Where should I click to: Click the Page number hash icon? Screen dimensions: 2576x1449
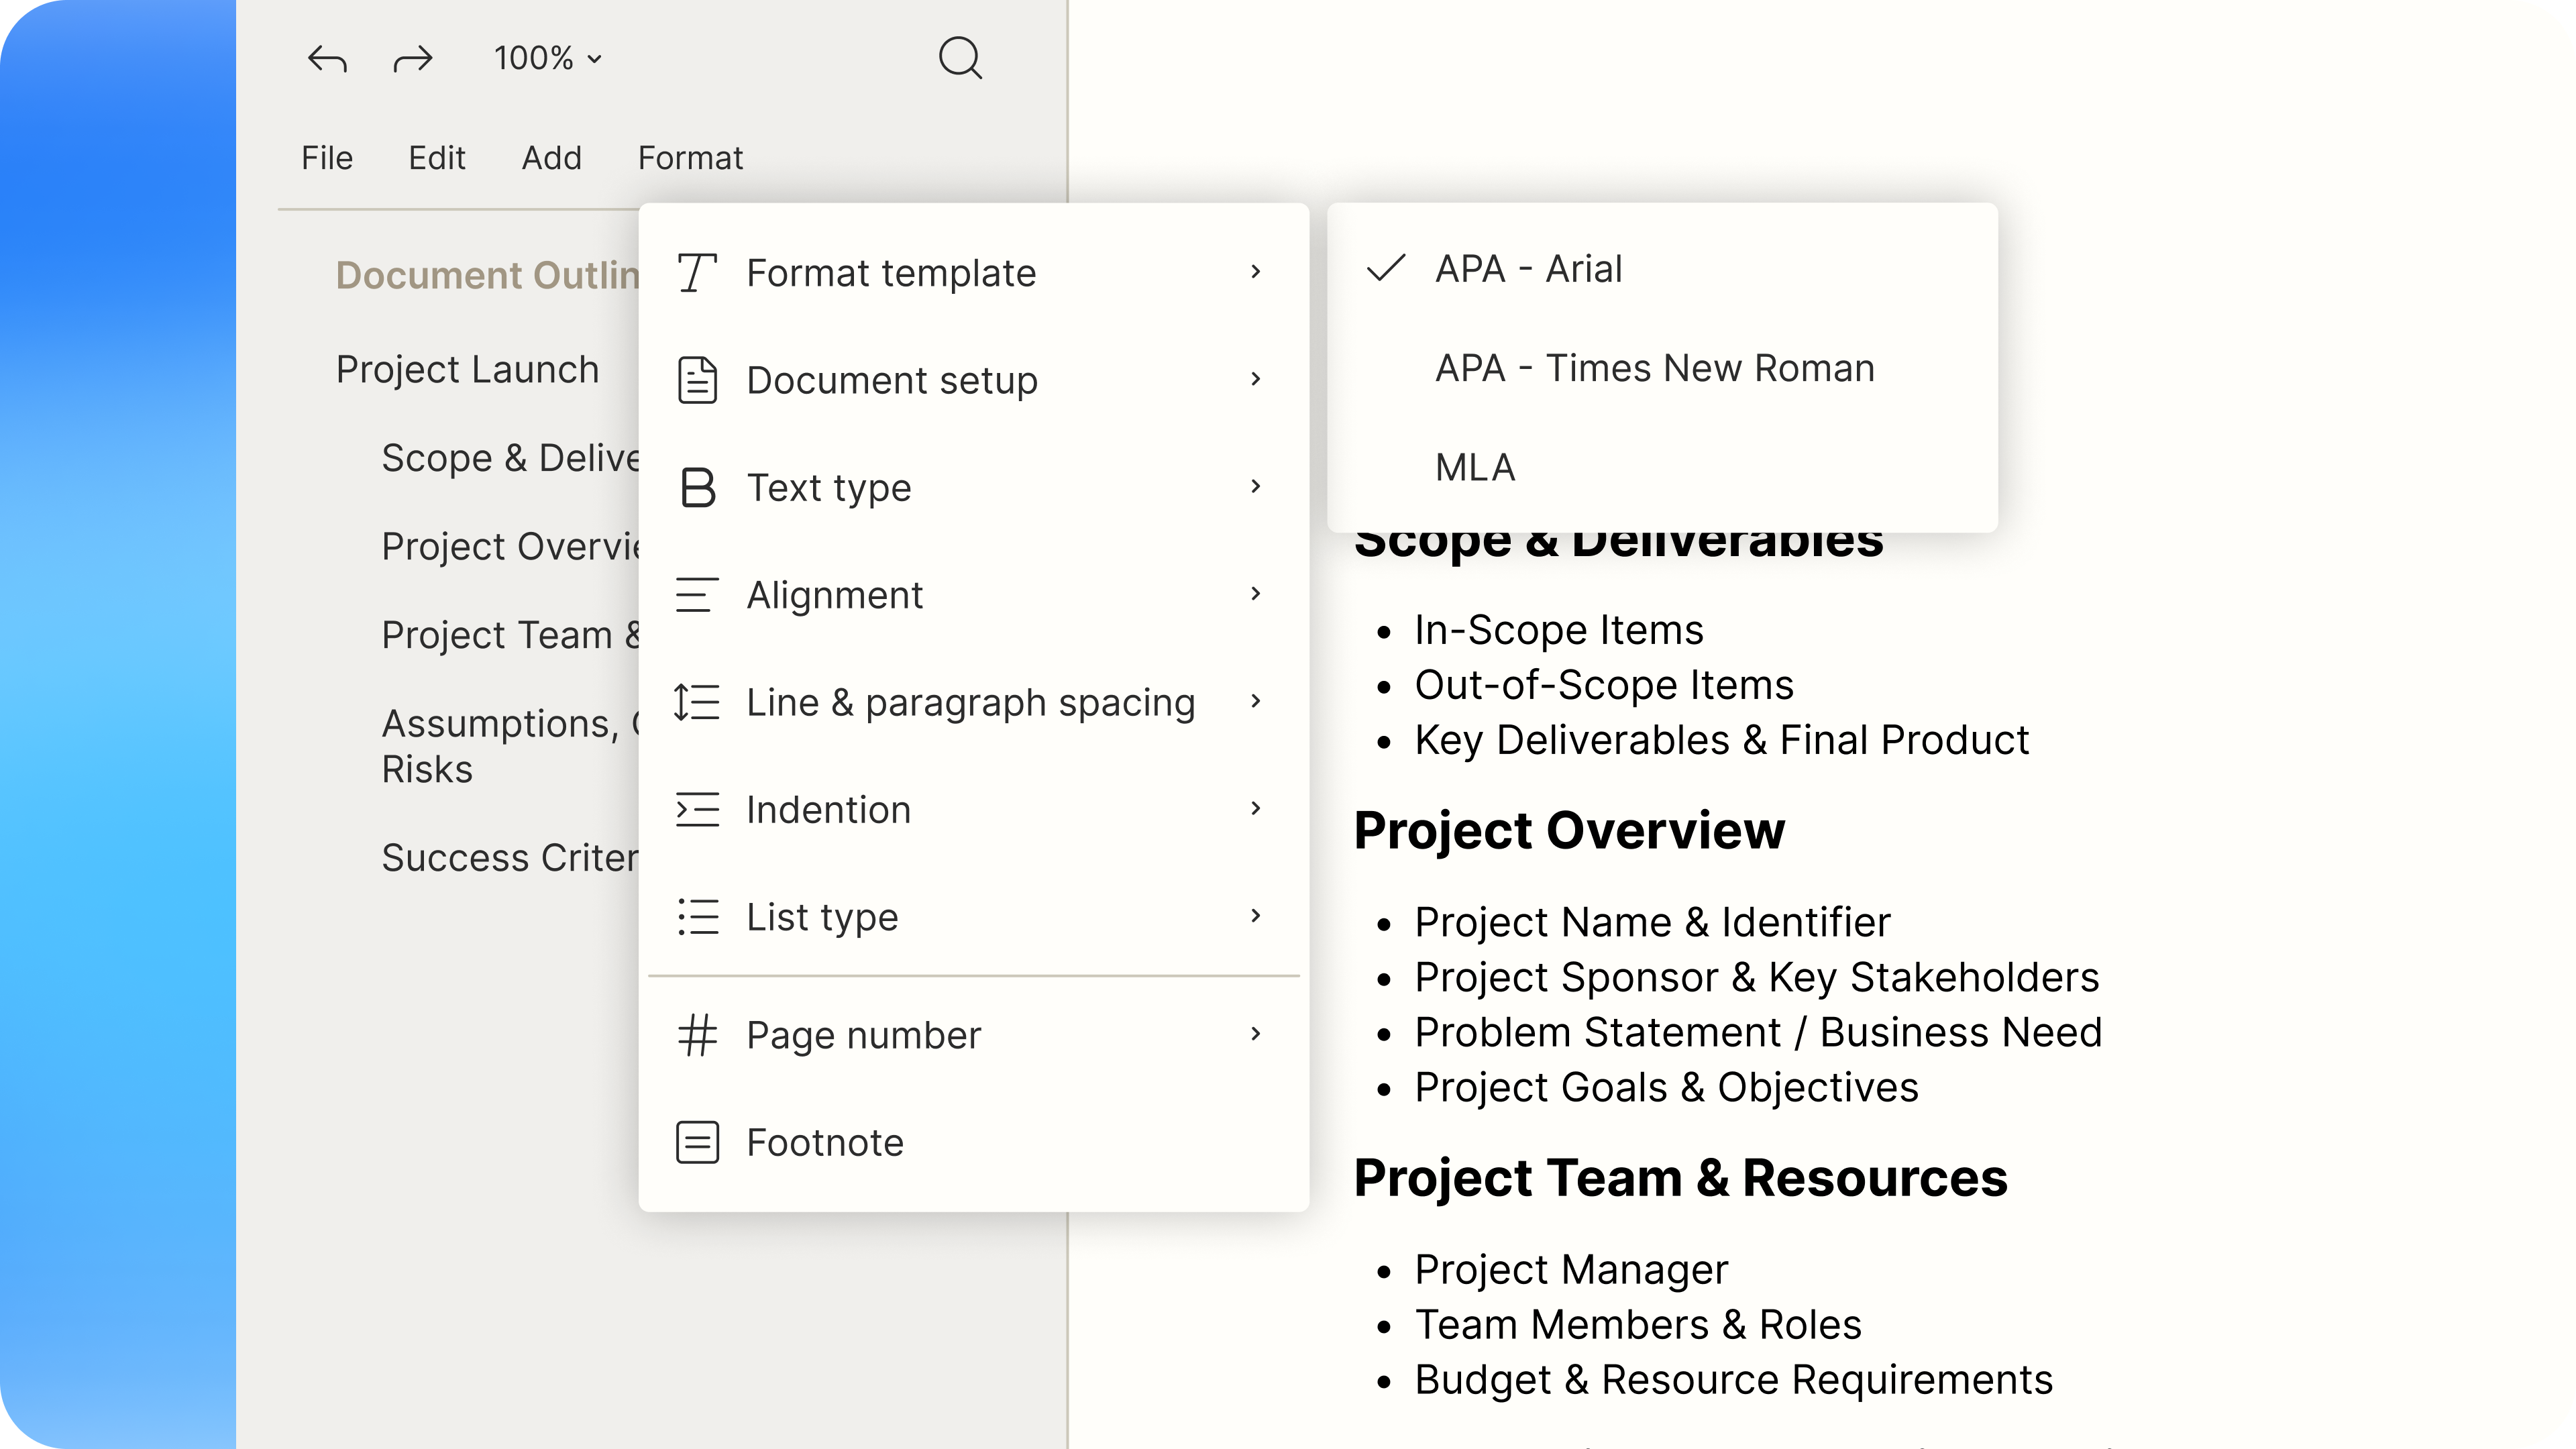point(697,1035)
